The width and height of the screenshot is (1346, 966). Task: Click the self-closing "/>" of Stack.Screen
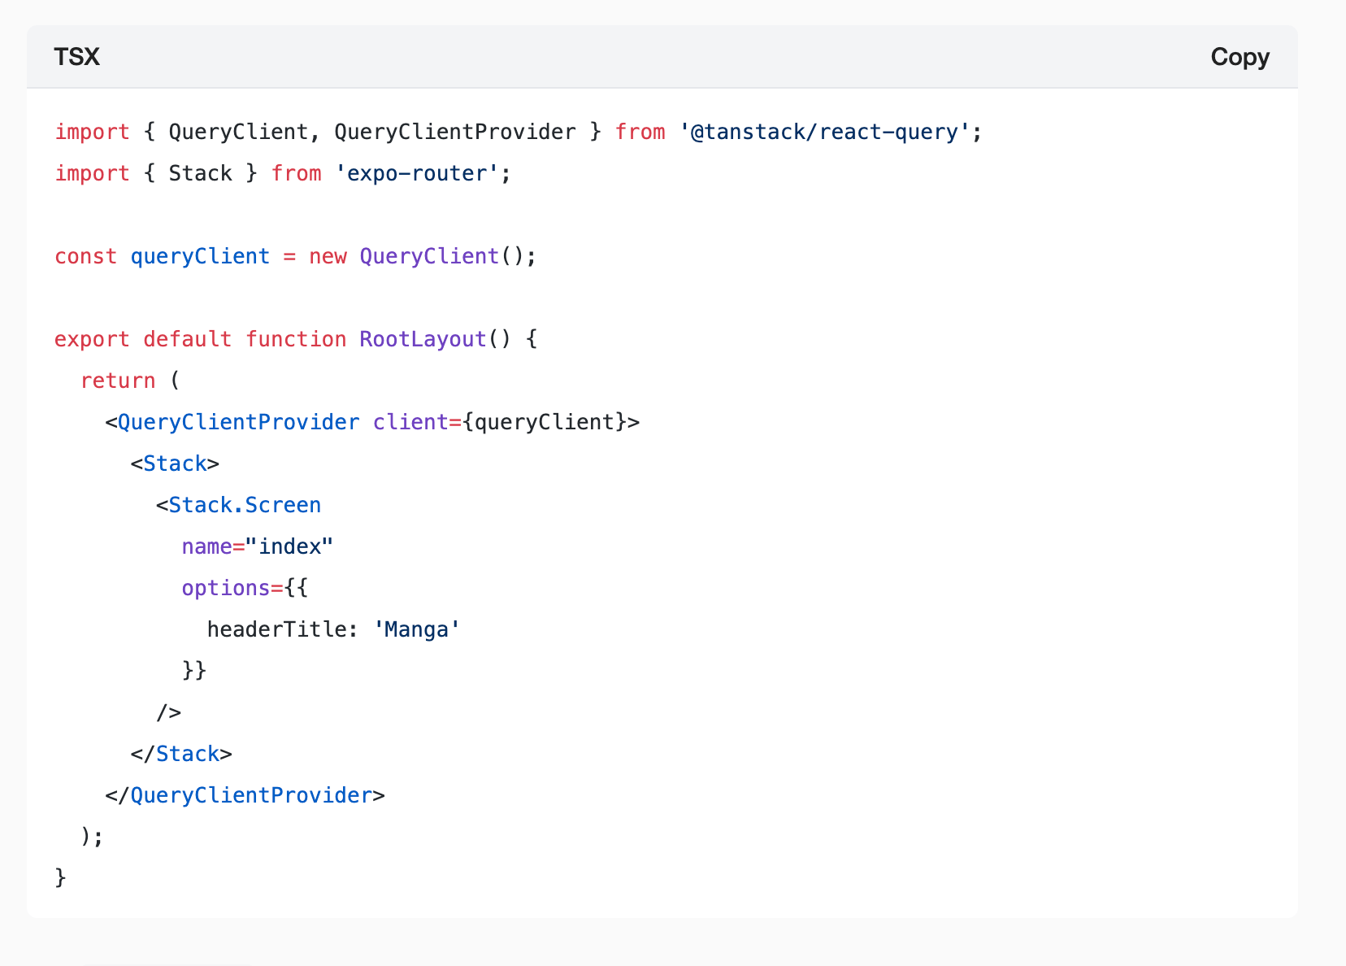(169, 712)
